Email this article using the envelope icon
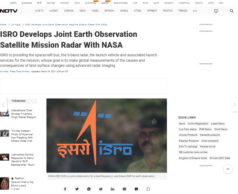The image size is (238, 194). point(124,189)
